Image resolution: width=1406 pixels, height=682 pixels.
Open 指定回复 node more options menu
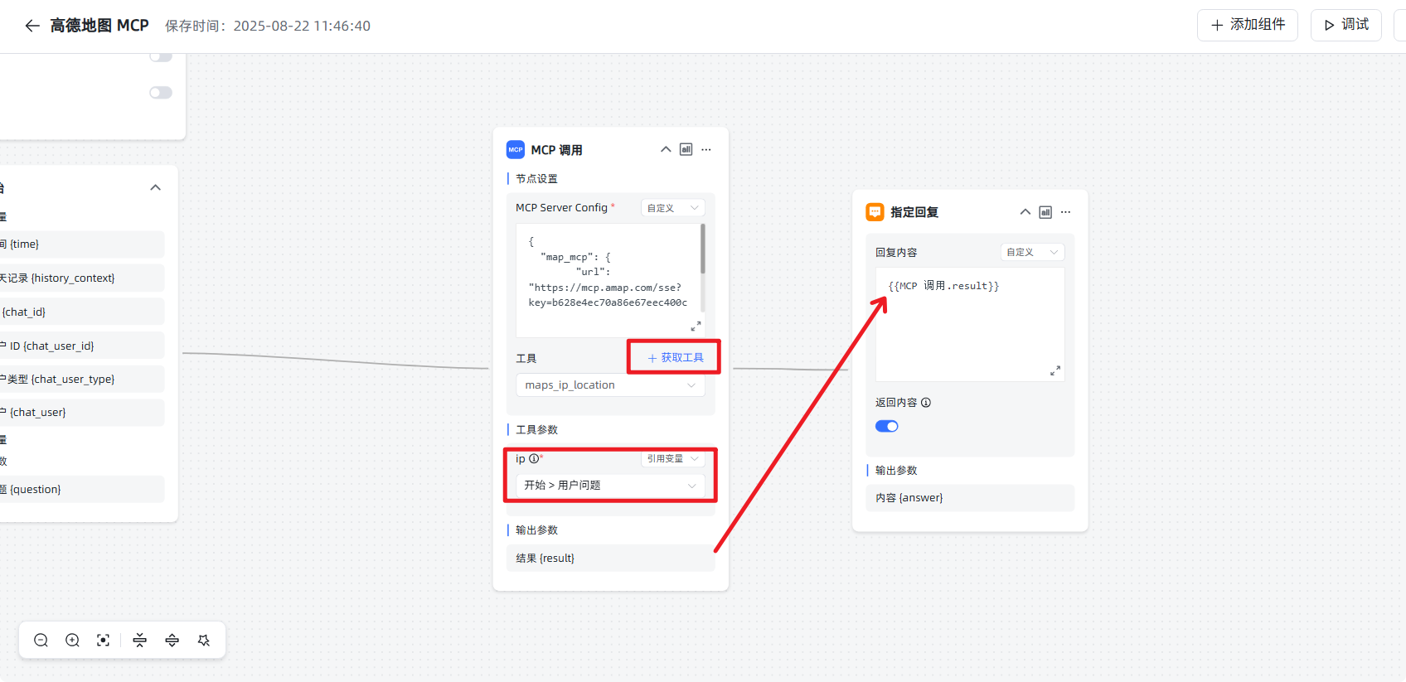click(x=1066, y=212)
